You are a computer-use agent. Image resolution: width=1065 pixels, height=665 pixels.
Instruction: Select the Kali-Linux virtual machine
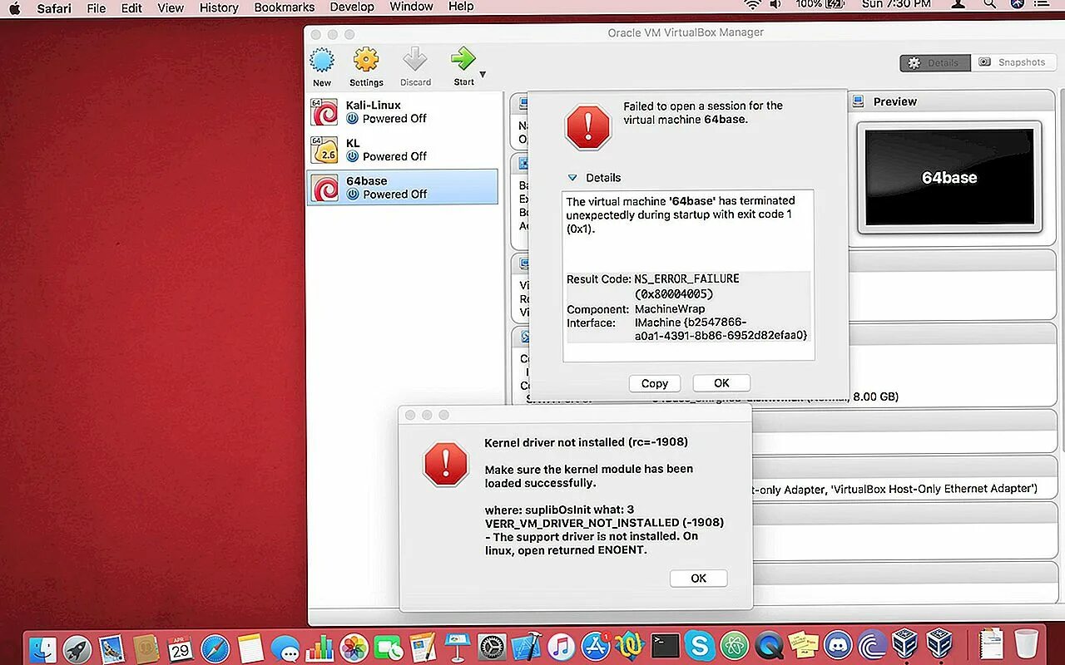(x=403, y=112)
